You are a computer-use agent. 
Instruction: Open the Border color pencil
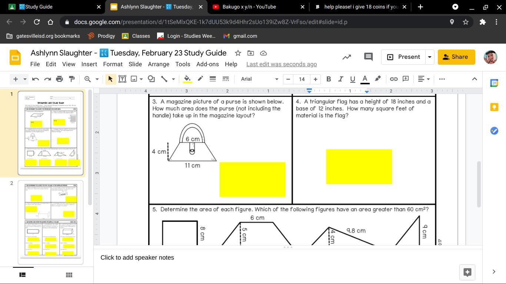(x=200, y=79)
